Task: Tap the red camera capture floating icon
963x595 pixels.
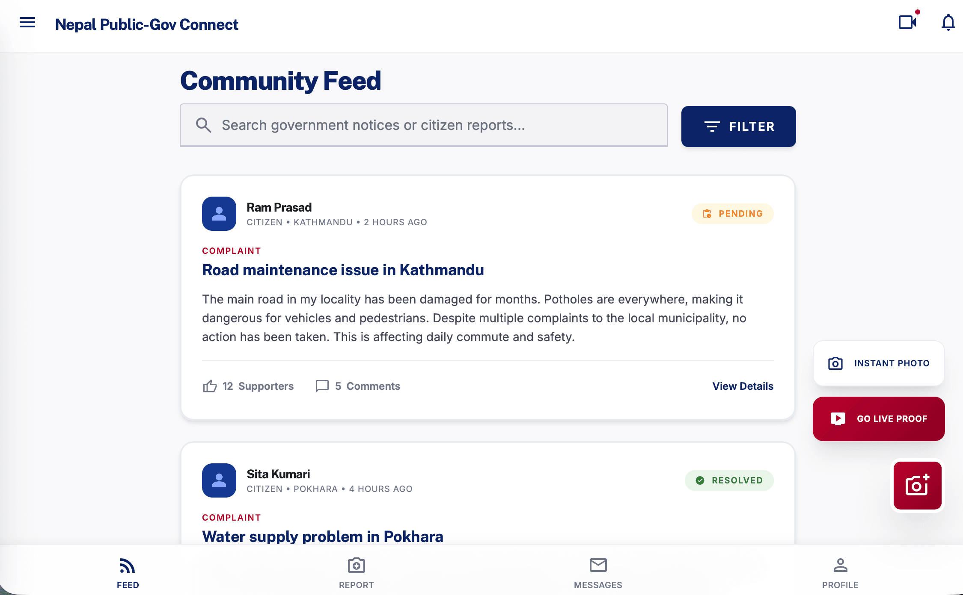Action: (917, 486)
